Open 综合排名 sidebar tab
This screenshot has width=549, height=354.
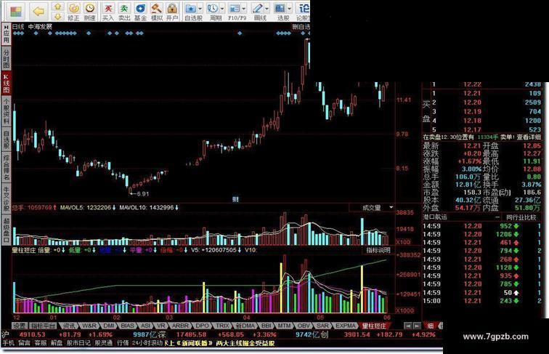click(x=6, y=167)
